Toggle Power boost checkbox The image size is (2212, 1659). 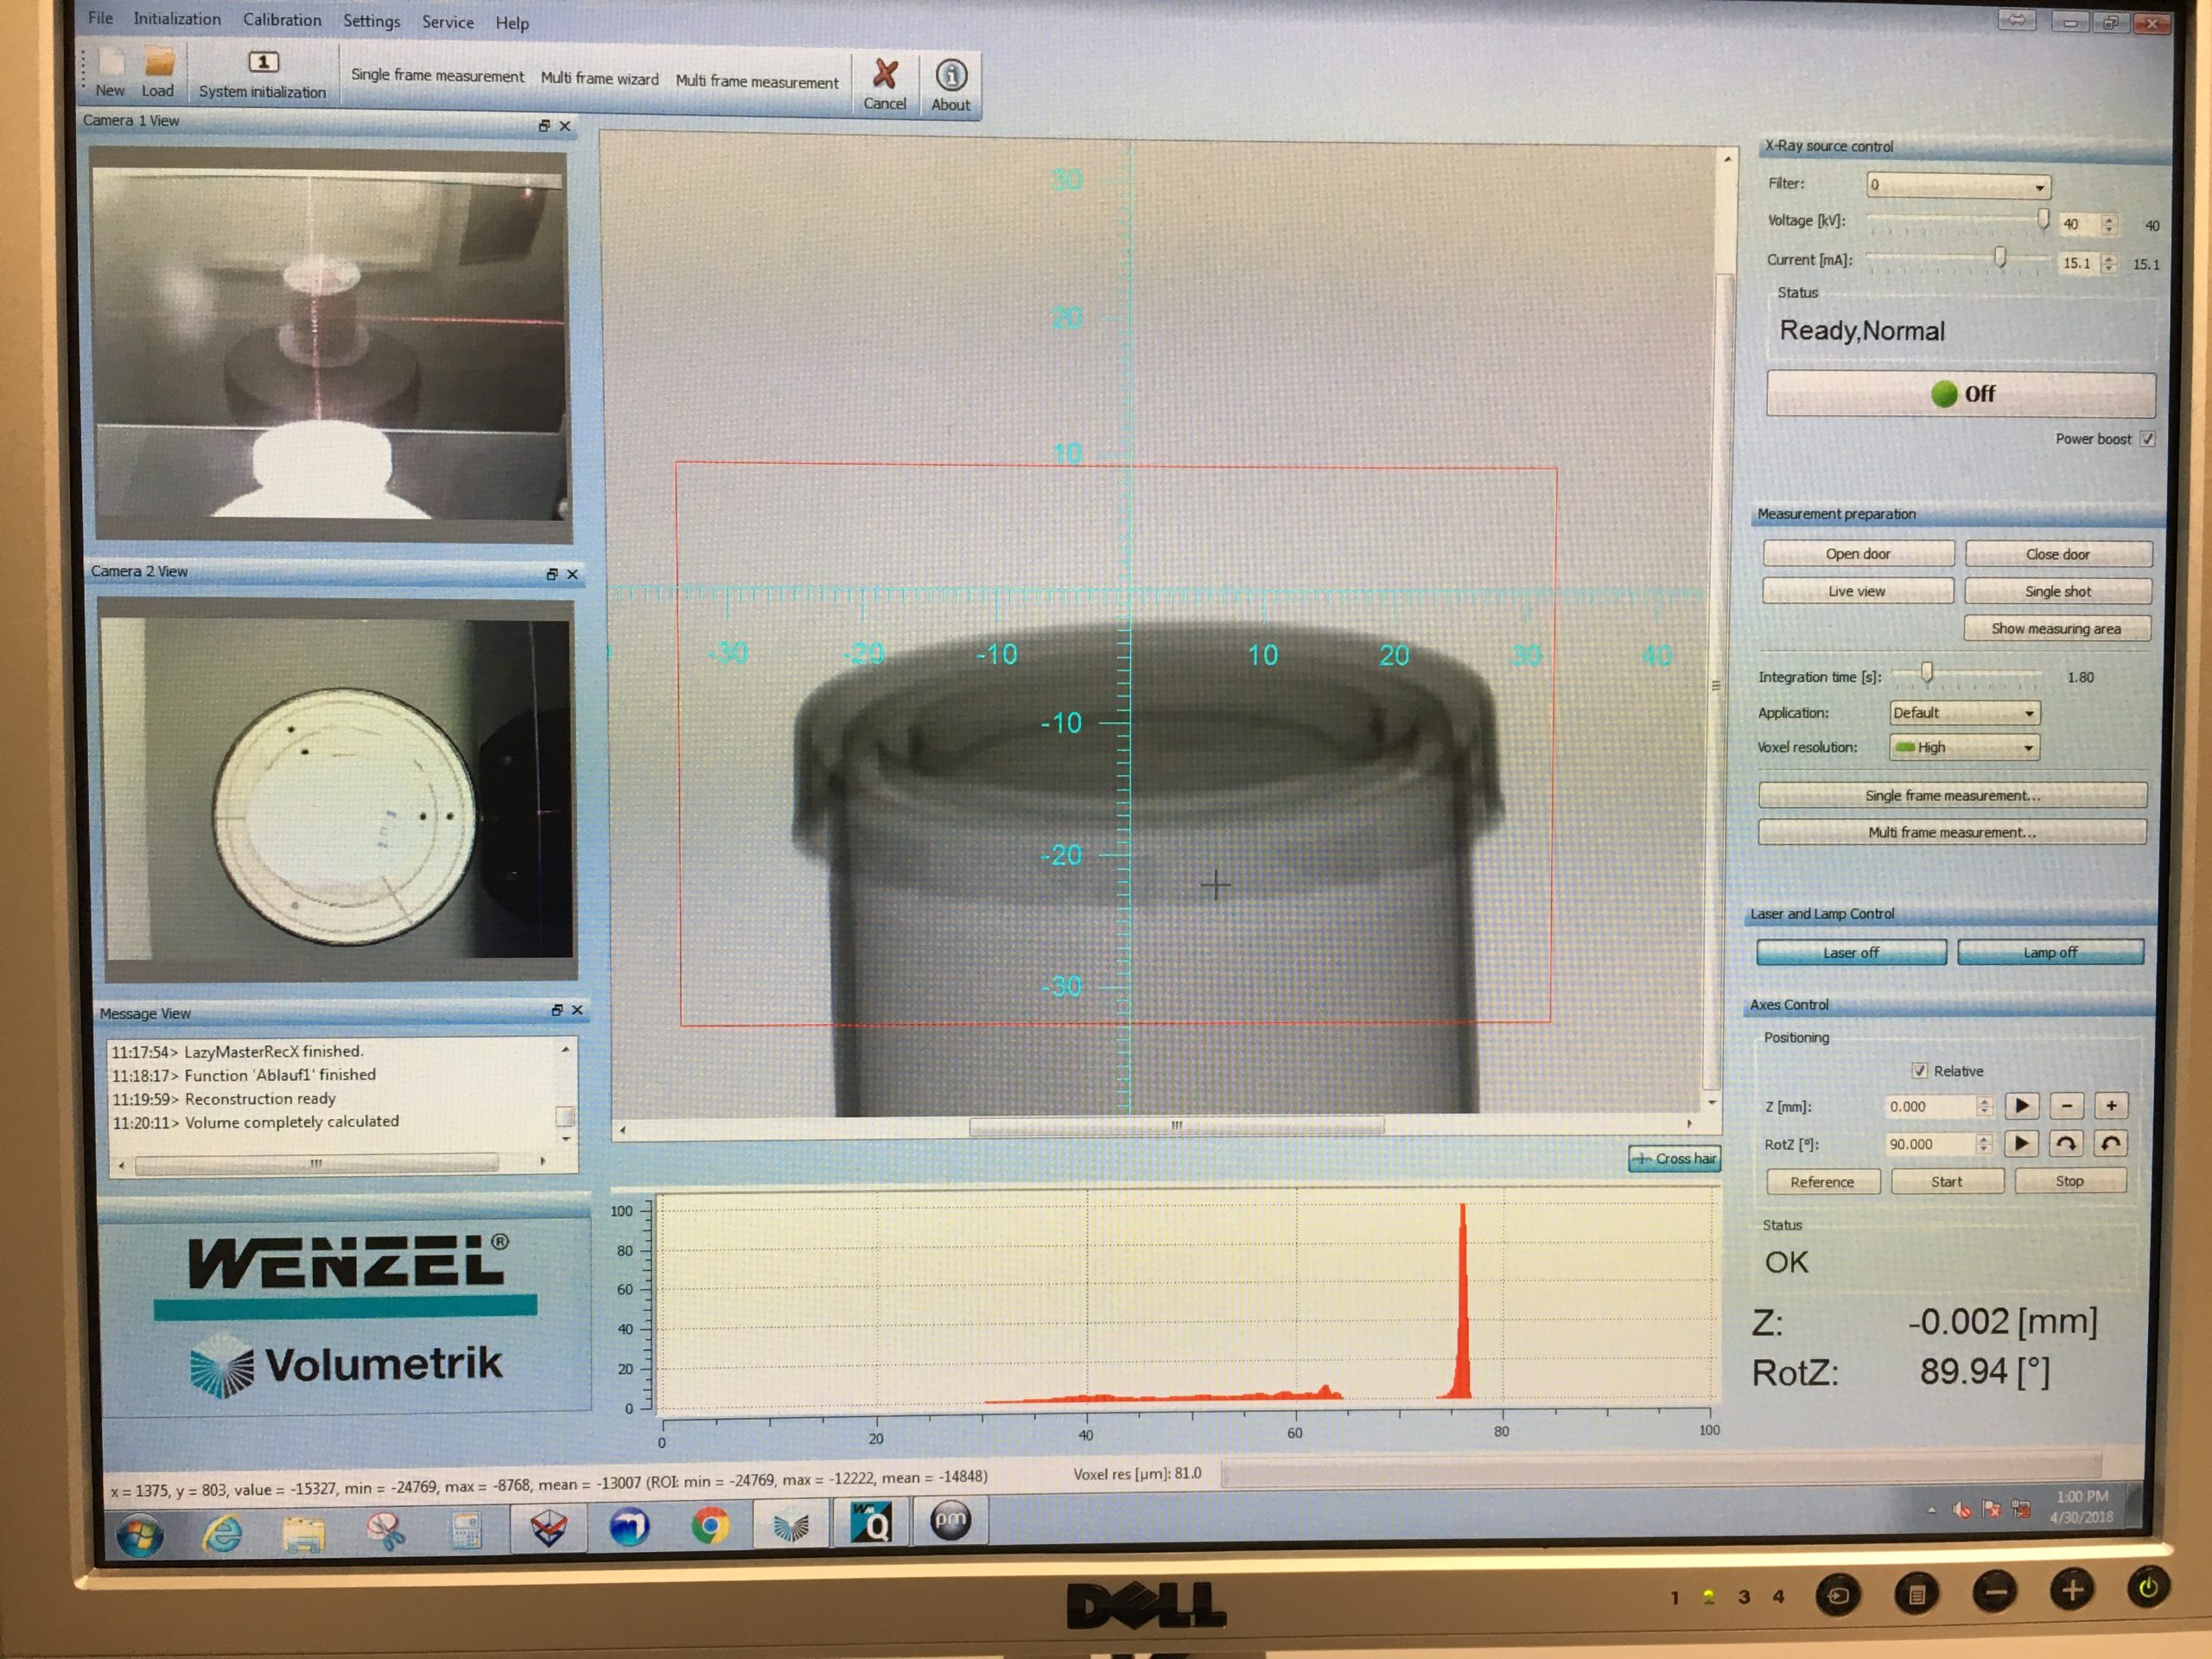point(2147,439)
